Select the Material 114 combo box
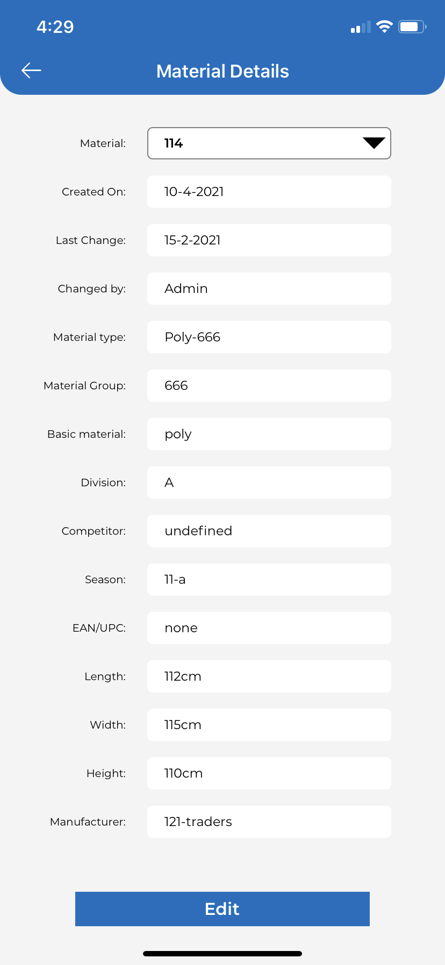 269,143
